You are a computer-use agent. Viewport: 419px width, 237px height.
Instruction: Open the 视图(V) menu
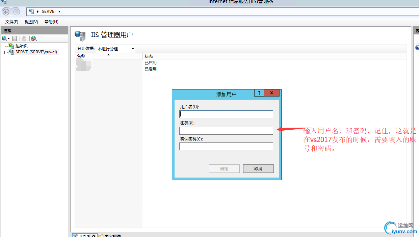[31, 22]
